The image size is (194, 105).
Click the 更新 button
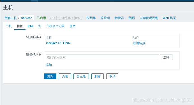(x=50, y=77)
